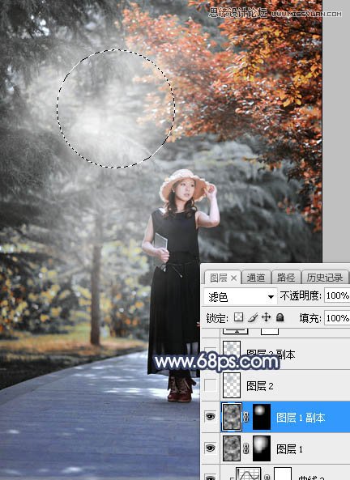Select the 图层 2 layer thumbnail
This screenshot has width=350, height=480.
click(232, 385)
